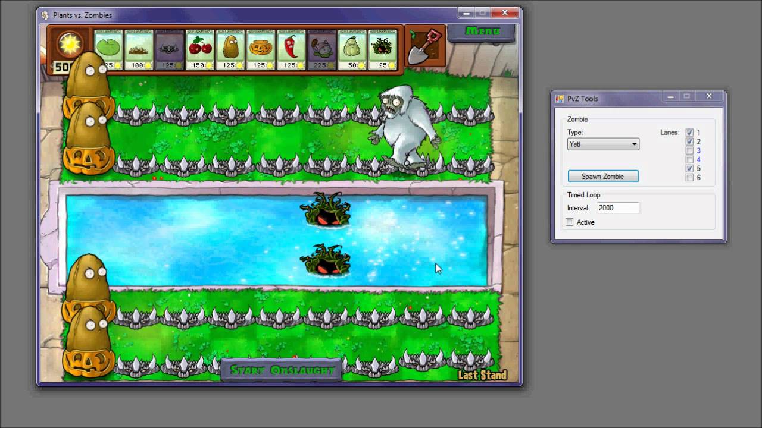Click the sun counter icon
Viewport: 762px width, 428px height.
pos(70,45)
